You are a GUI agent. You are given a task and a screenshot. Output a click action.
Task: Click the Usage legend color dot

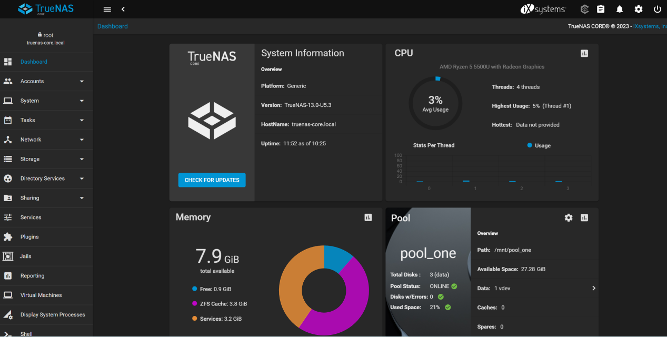[530, 145]
